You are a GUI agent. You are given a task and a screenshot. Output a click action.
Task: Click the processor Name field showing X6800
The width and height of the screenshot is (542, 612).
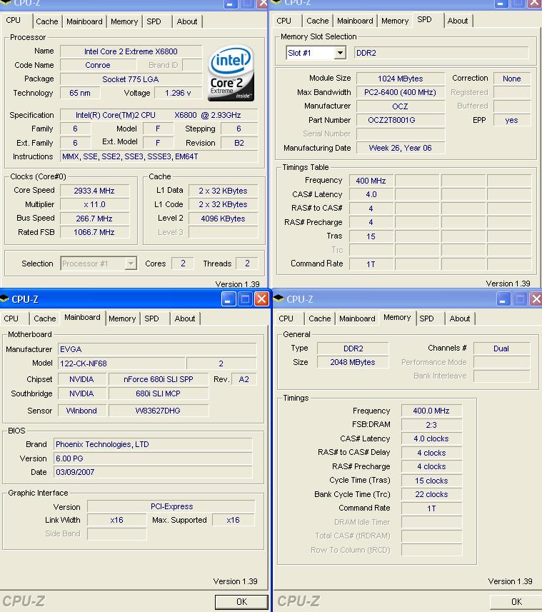click(131, 51)
